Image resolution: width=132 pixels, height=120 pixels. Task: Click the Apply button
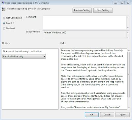click(122, 115)
